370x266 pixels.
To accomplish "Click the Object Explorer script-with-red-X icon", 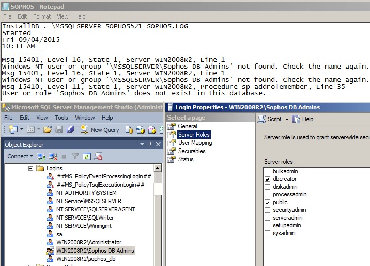I will coord(98,156).
